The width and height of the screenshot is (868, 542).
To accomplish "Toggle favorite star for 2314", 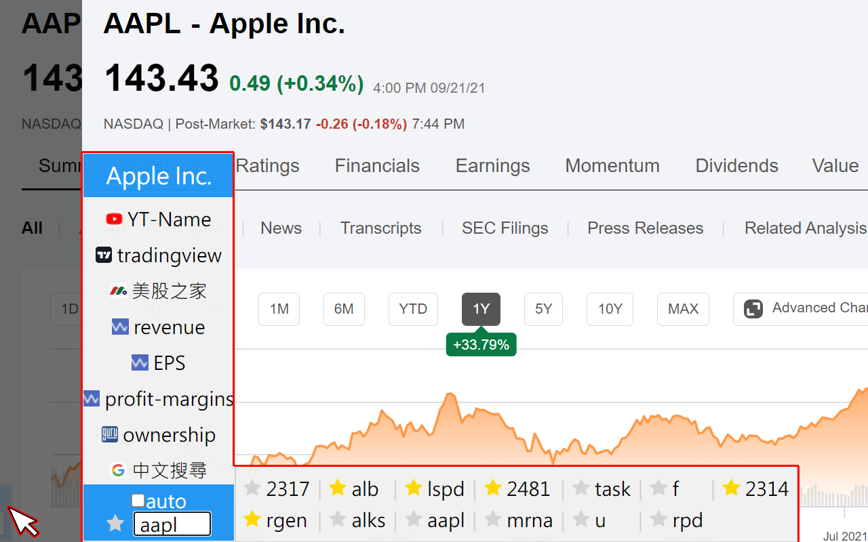I will [x=731, y=488].
